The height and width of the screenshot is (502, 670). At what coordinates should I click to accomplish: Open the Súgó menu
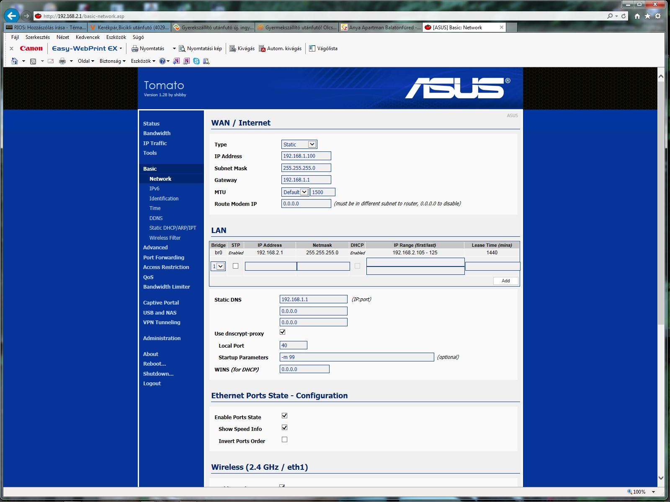pyautogui.click(x=138, y=37)
